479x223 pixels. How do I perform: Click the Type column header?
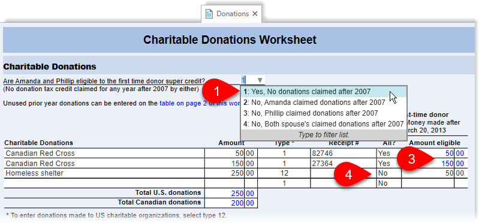pyautogui.click(x=284, y=143)
